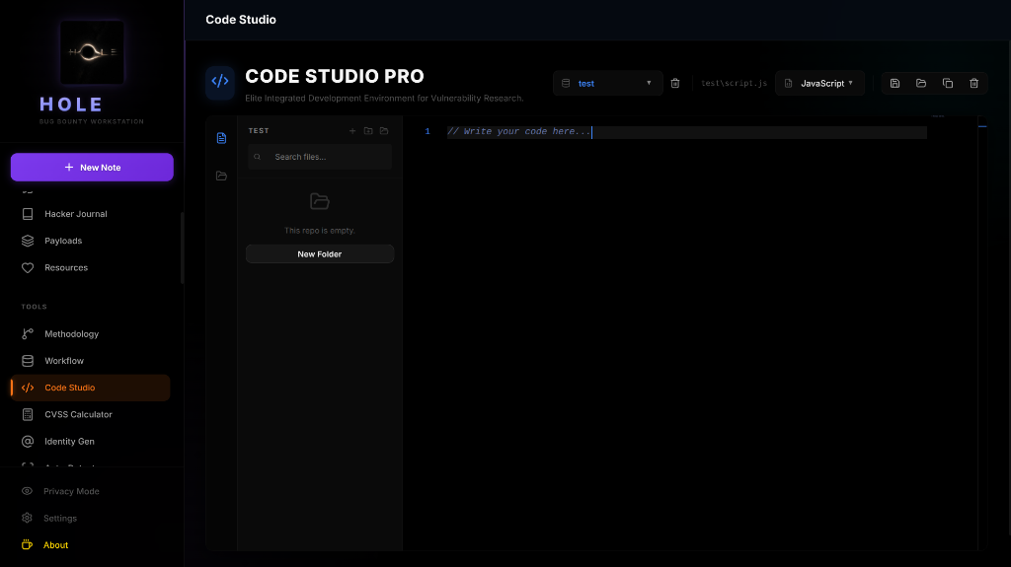Click the Identity Gen at-sign icon
This screenshot has width=1011, height=567.
pyautogui.click(x=28, y=442)
